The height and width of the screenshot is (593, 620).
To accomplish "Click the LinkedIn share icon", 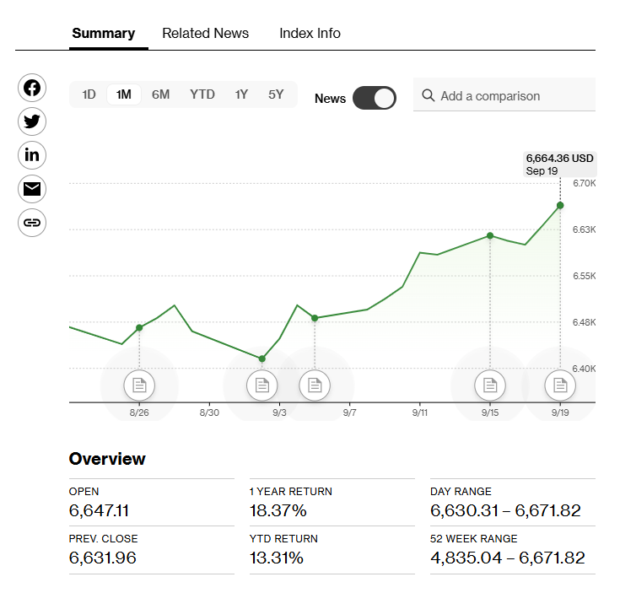I will coord(32,155).
